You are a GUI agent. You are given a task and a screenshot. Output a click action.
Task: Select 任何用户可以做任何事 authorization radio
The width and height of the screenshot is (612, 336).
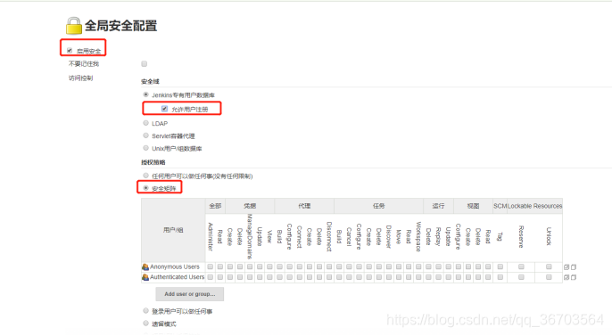[x=145, y=176]
